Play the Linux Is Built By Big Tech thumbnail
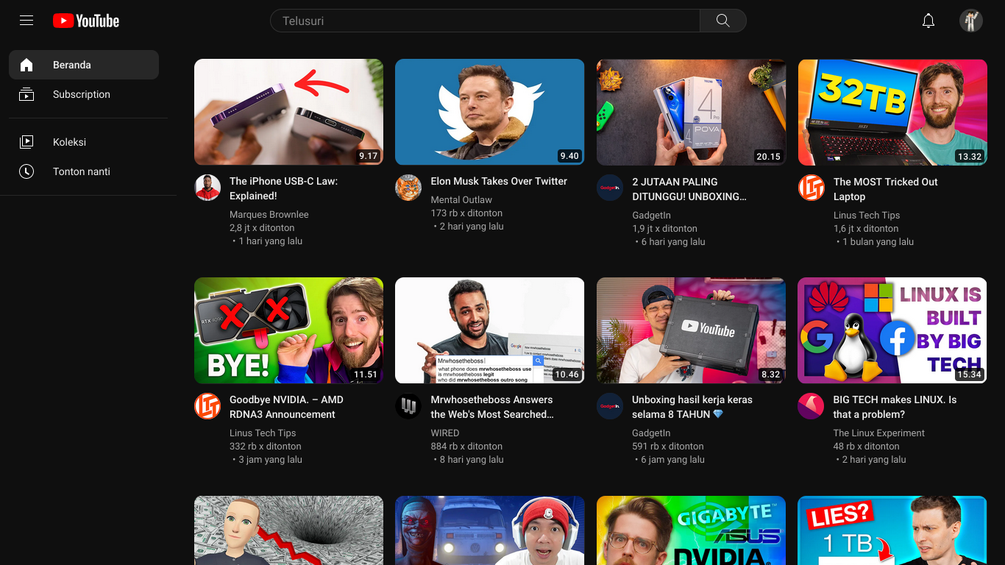This screenshot has width=1005, height=565. pos(892,330)
